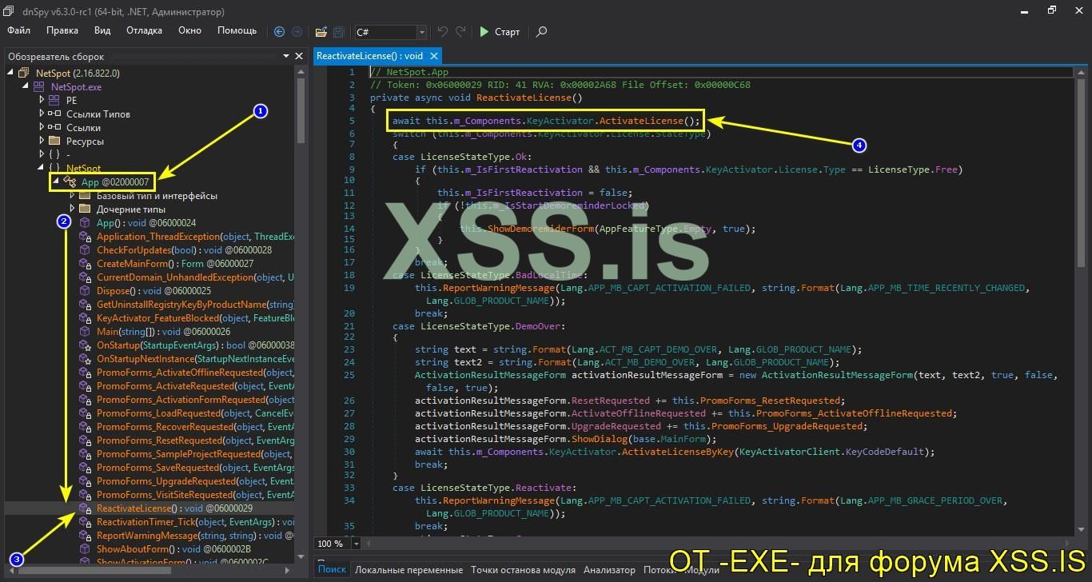Expand the Базовый тип и интерфейсы node
The height and width of the screenshot is (582, 1092).
coord(72,196)
